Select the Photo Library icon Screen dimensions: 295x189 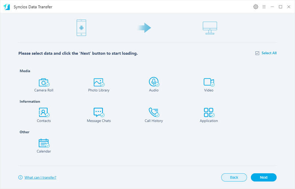click(x=98, y=82)
